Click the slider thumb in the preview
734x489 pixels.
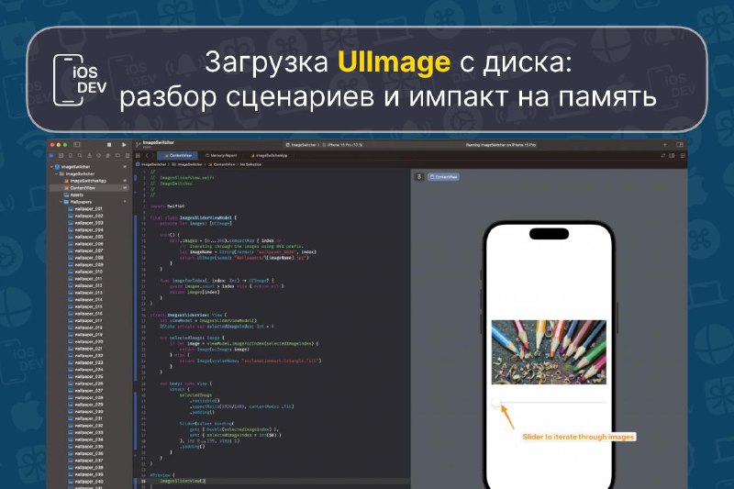496,403
